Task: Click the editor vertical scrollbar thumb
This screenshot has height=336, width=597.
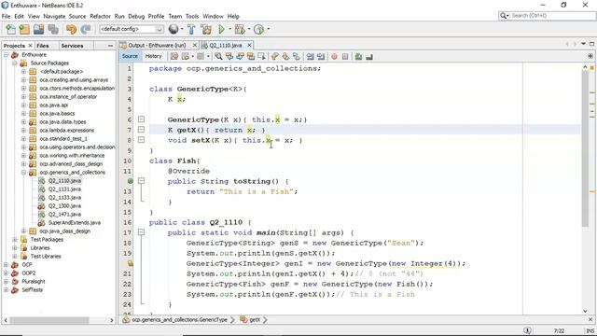Action: [585, 148]
